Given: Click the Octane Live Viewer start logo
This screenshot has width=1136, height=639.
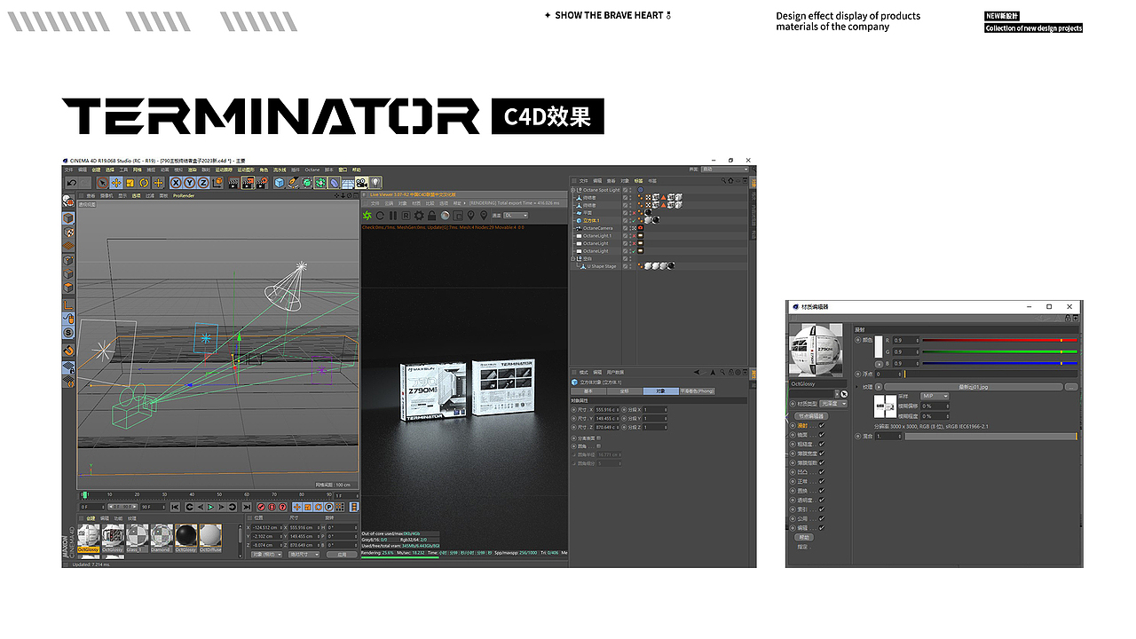Looking at the screenshot, I should (367, 216).
